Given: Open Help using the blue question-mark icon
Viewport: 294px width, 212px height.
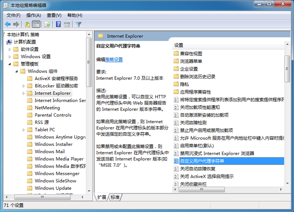Looking at the screenshot, I should (58, 24).
